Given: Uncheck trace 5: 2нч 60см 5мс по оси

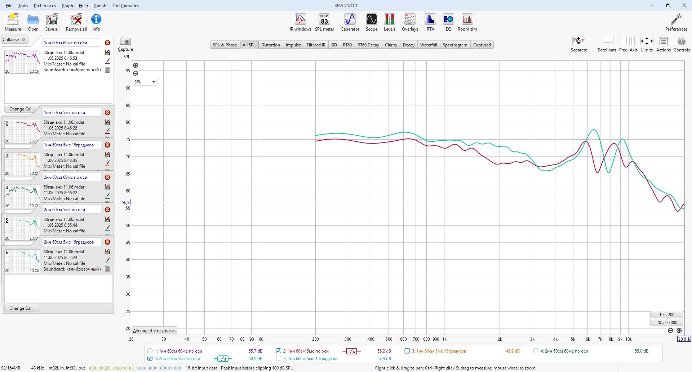Looking at the screenshot, I should [x=150, y=359].
